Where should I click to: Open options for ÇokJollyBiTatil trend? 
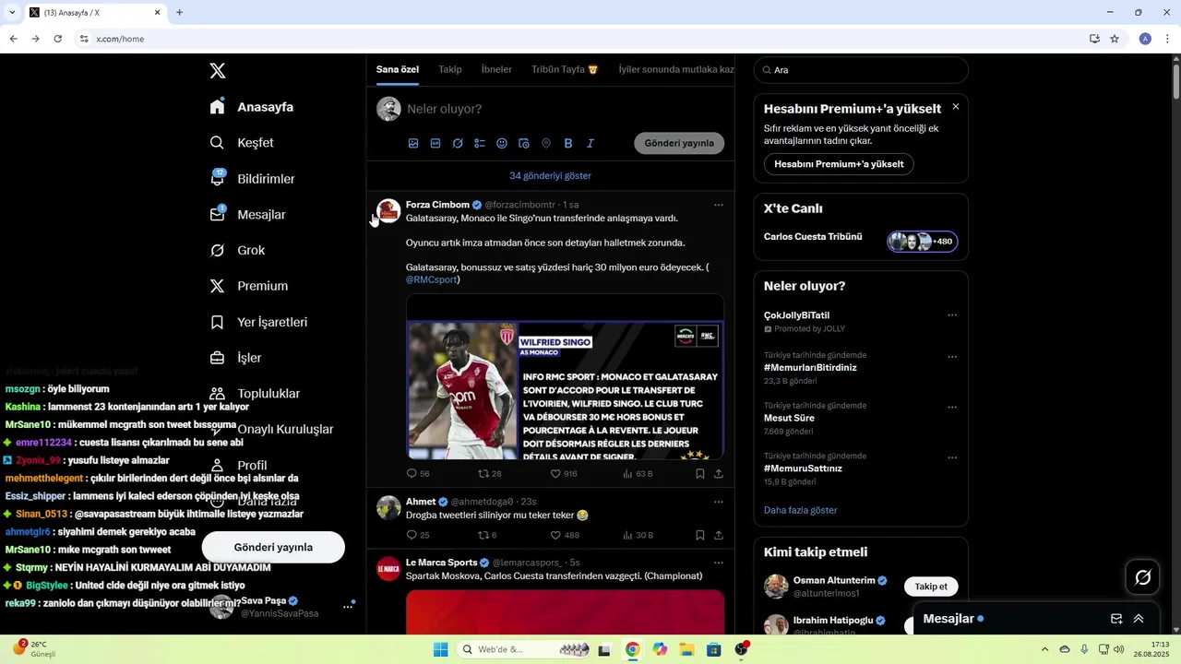[x=952, y=315]
